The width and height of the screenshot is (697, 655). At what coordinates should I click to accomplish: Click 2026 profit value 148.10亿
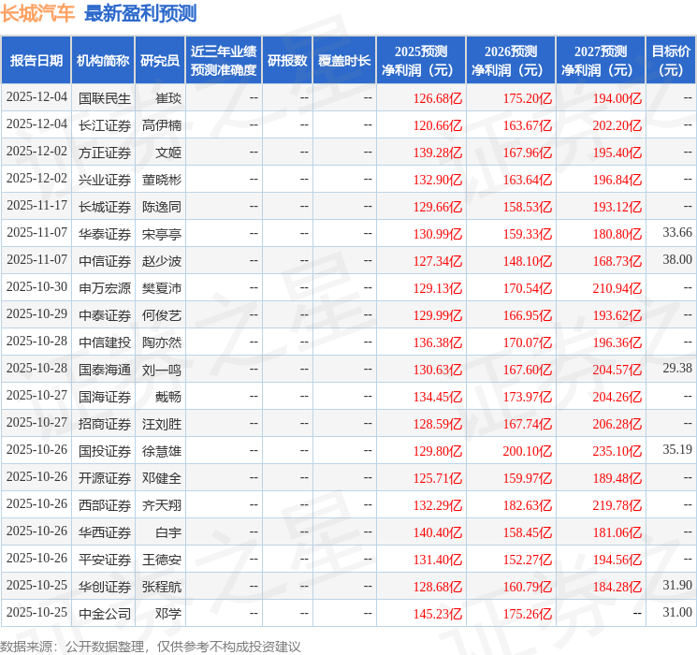pos(528,260)
